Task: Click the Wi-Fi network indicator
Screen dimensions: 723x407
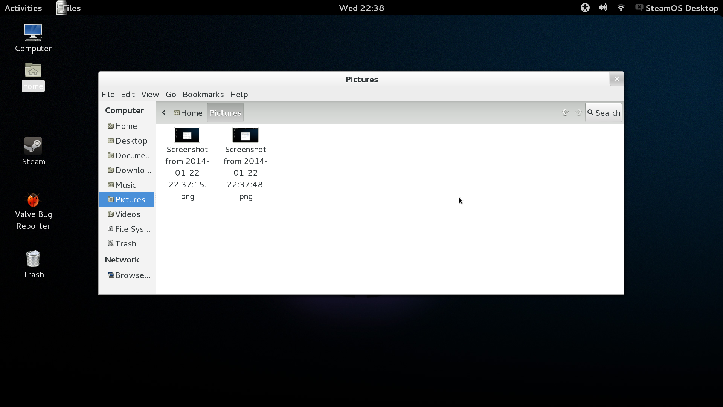Action: point(621,8)
